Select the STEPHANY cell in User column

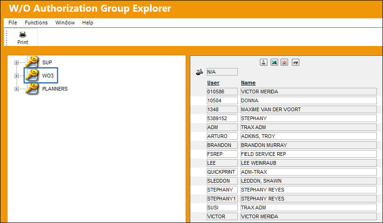222,190
